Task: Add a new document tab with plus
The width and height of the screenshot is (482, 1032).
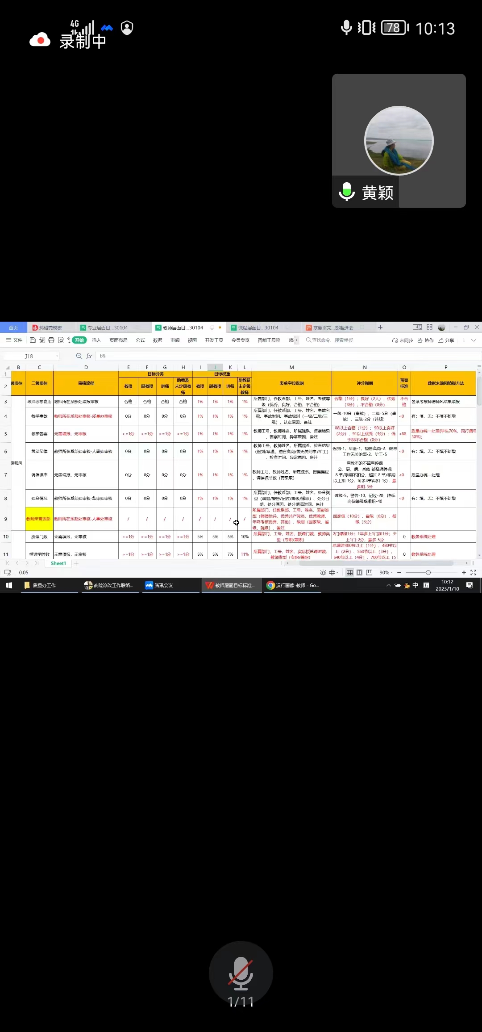Action: pos(380,327)
